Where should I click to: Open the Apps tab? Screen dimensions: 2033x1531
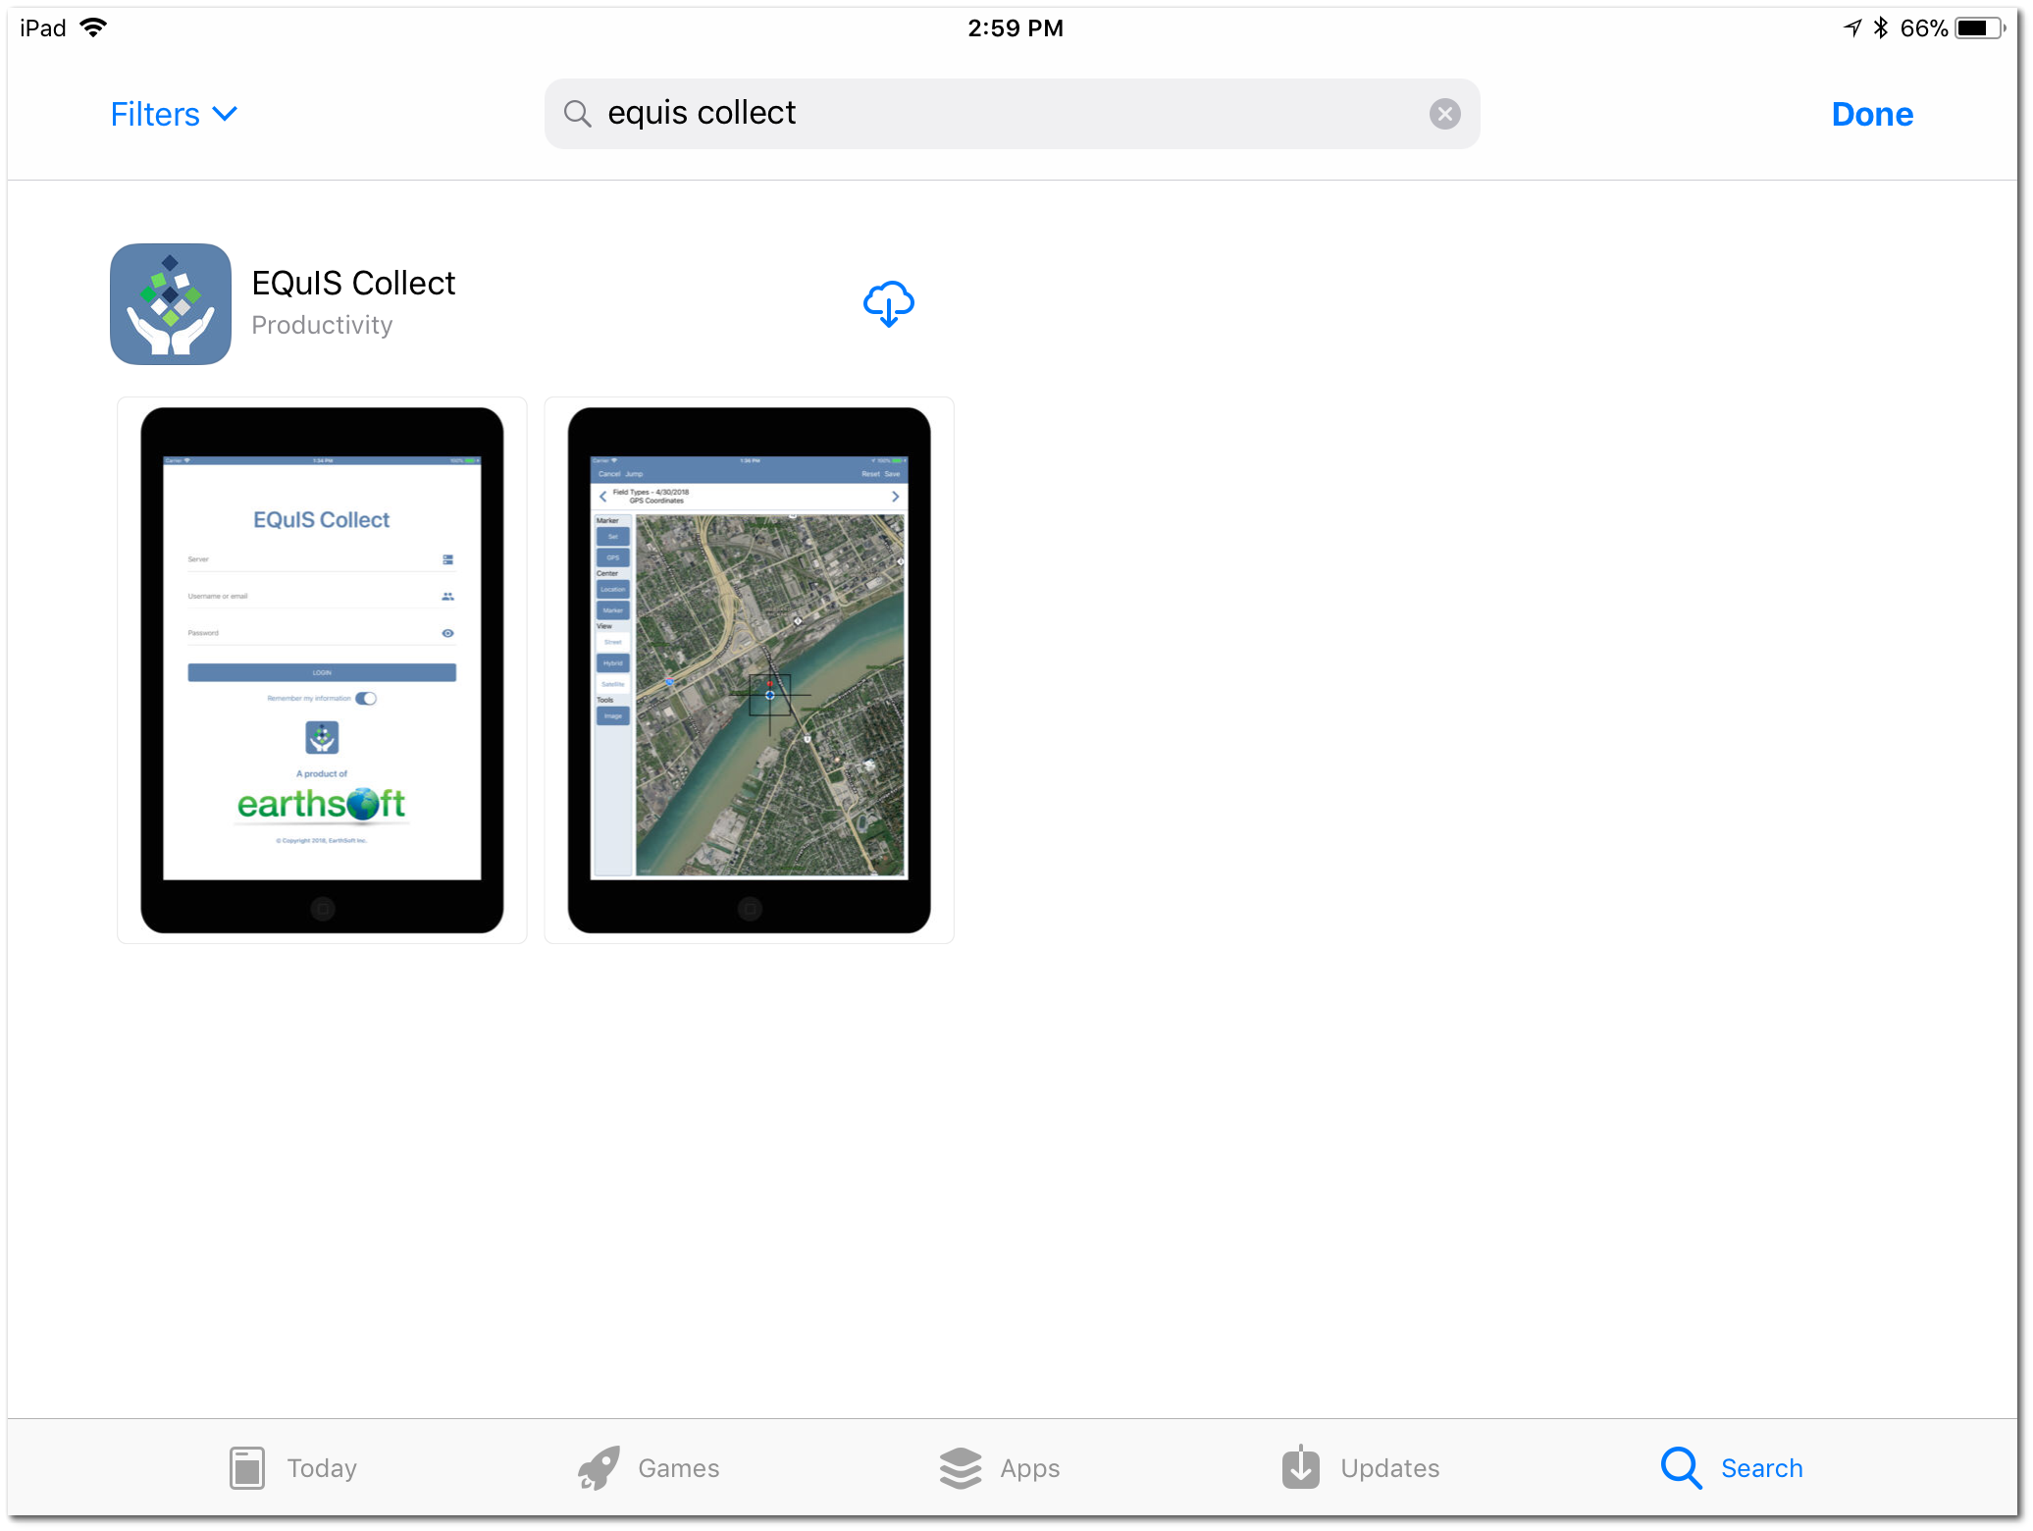999,1468
